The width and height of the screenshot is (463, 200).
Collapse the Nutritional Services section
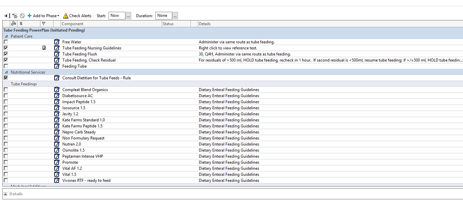[x=6, y=72]
